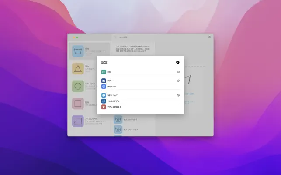Select washing tub category in background sidebar
This screenshot has height=175, width=281.
(78, 51)
